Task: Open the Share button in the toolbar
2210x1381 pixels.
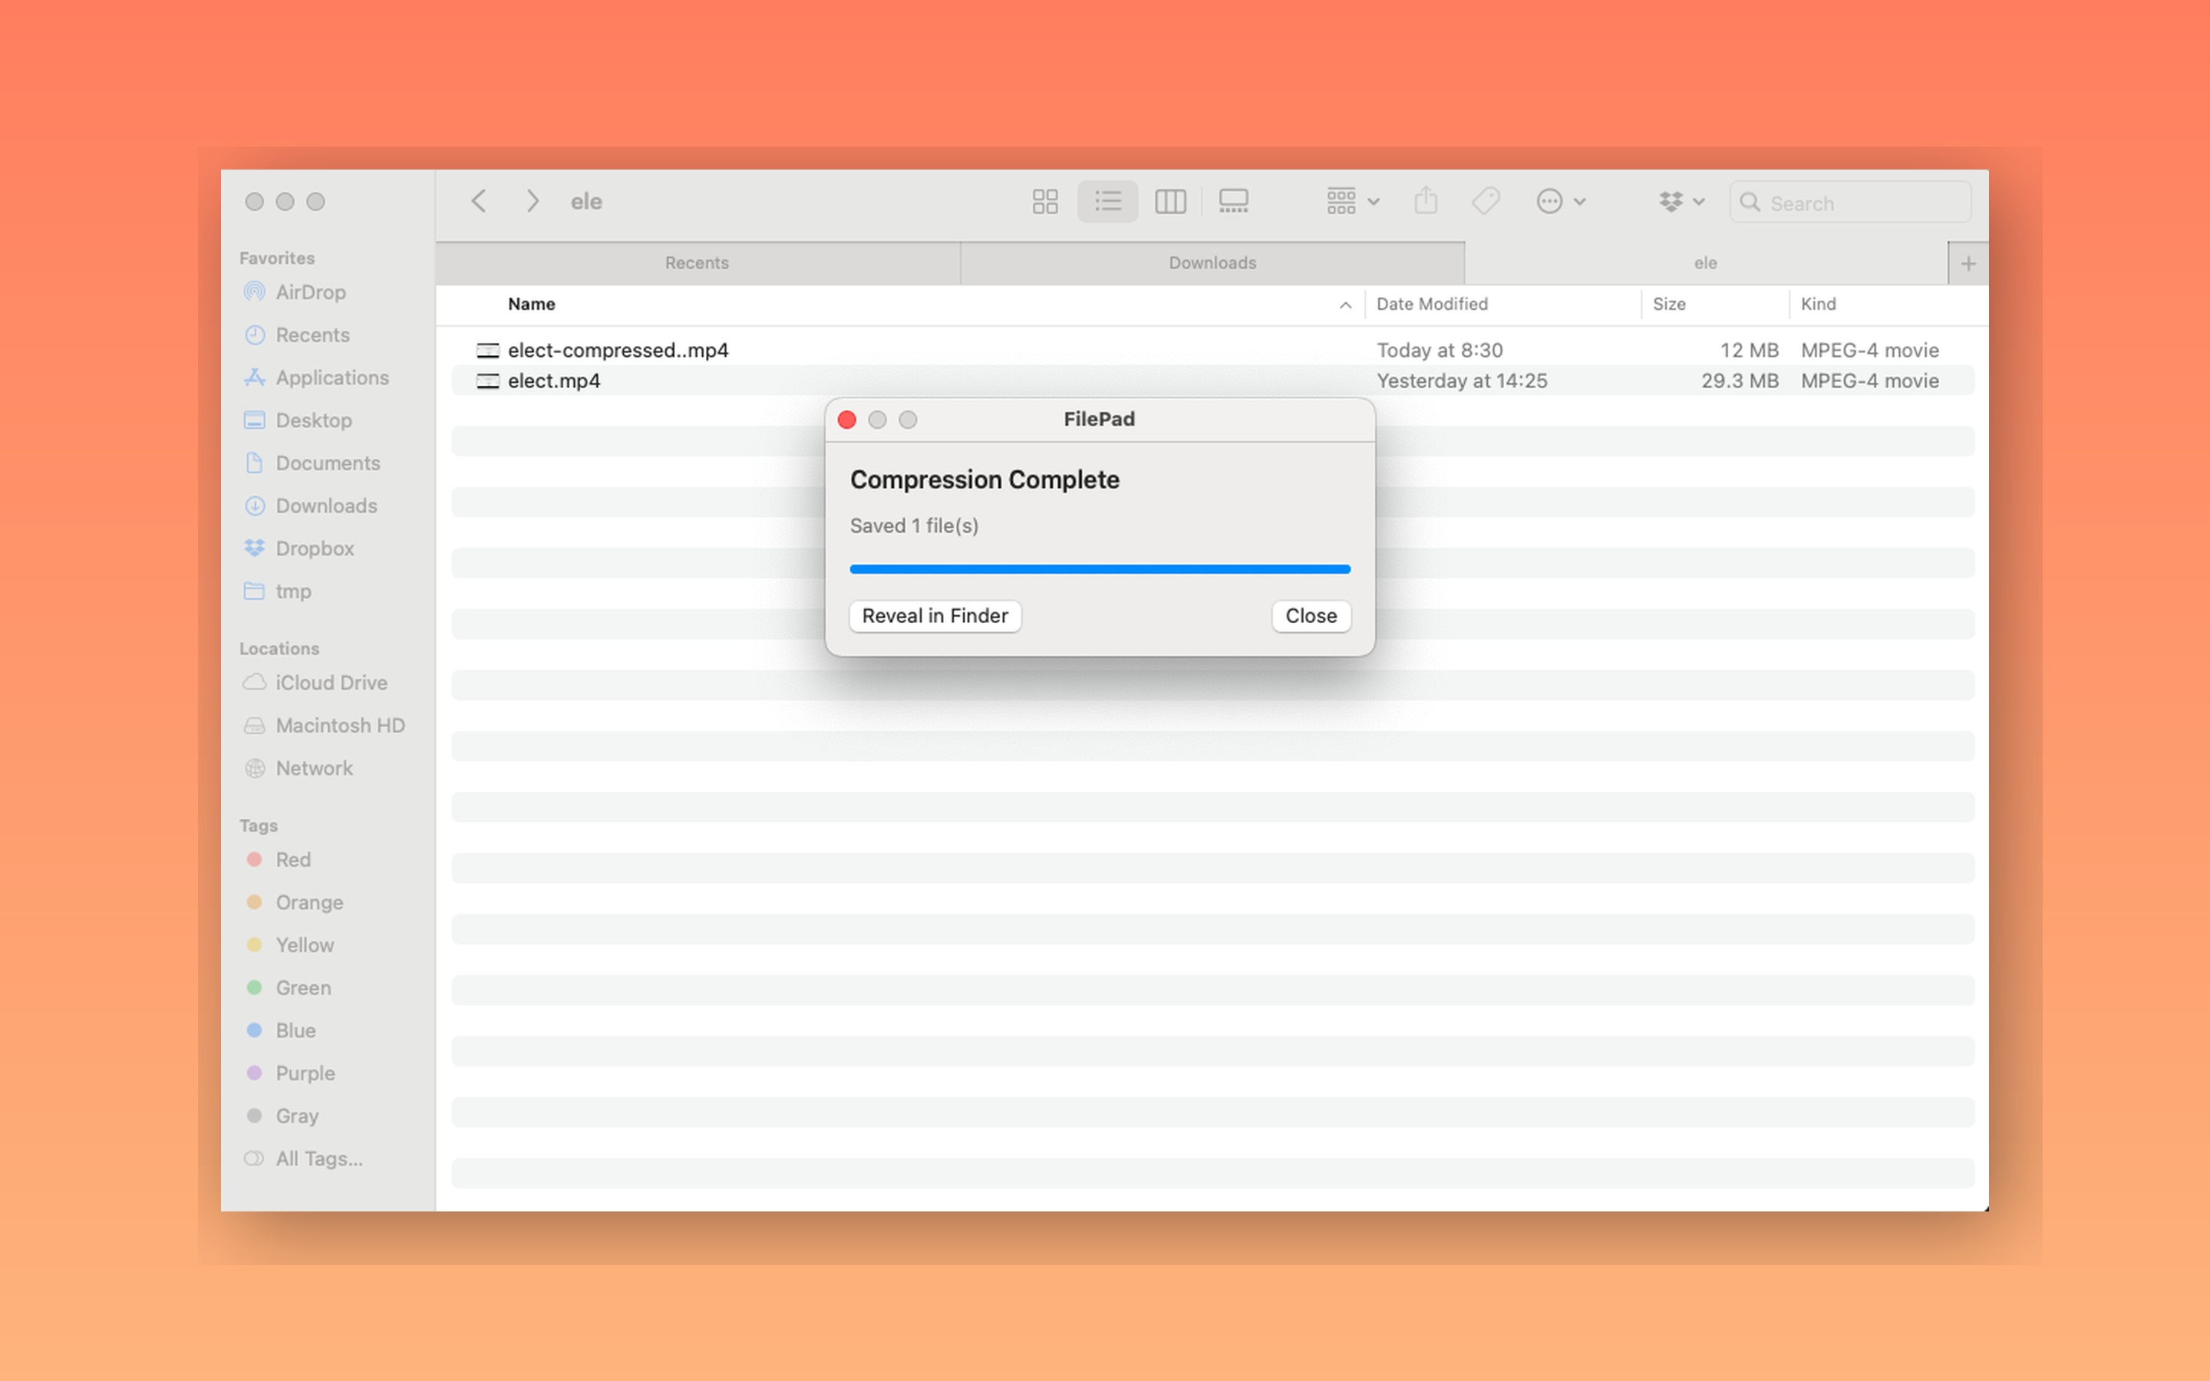Action: (x=1427, y=200)
